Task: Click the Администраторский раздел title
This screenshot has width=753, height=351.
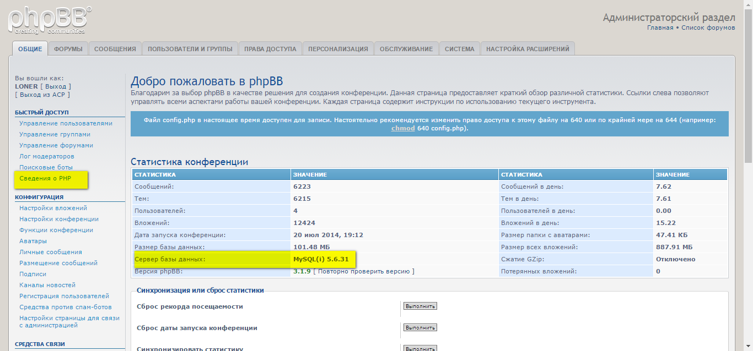Action: coord(669,18)
